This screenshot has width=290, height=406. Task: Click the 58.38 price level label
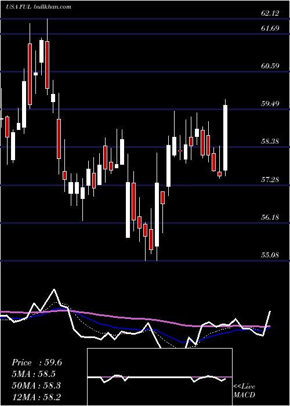[x=270, y=142]
